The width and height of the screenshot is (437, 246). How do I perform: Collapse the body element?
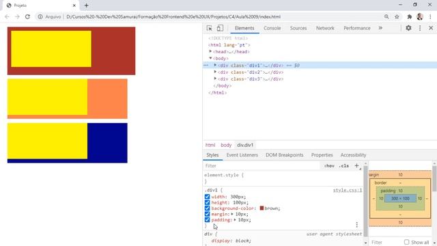[x=210, y=58]
